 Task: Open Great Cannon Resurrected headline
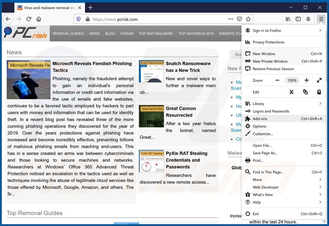181,112
